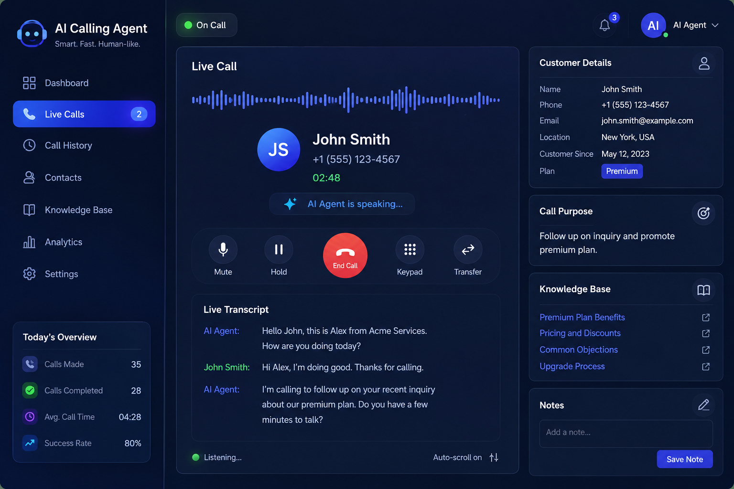Click external-link icon beside Pricing and Discounts
This screenshot has width=734, height=489.
(706, 333)
